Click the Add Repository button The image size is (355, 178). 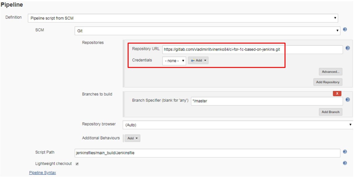(x=328, y=82)
